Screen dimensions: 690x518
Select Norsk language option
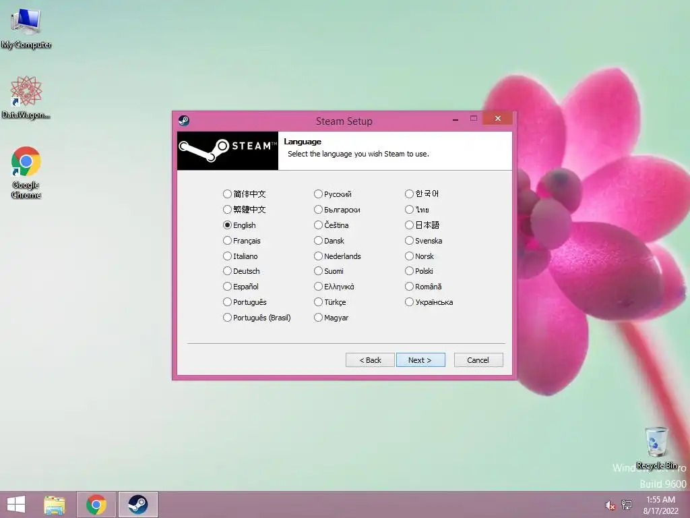(x=419, y=256)
